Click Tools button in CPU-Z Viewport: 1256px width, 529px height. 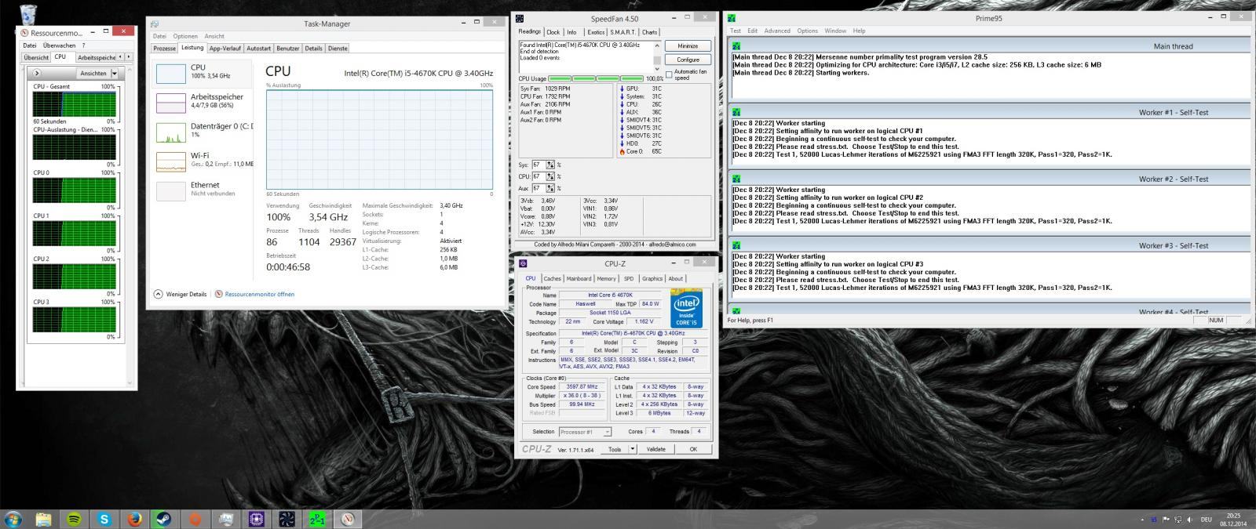[615, 449]
